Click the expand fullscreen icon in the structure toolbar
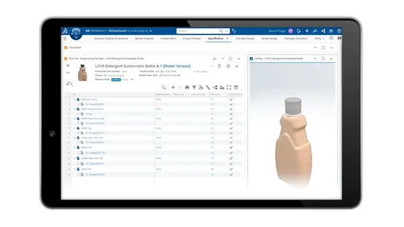 (x=229, y=88)
